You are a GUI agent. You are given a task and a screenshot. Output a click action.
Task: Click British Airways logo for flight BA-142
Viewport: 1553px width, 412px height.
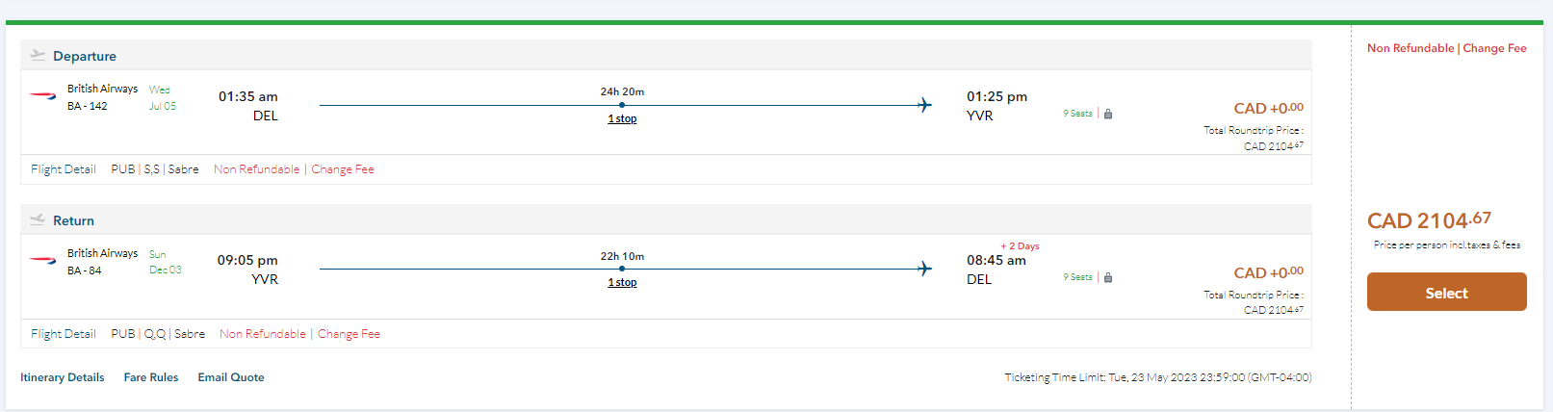pyautogui.click(x=43, y=96)
